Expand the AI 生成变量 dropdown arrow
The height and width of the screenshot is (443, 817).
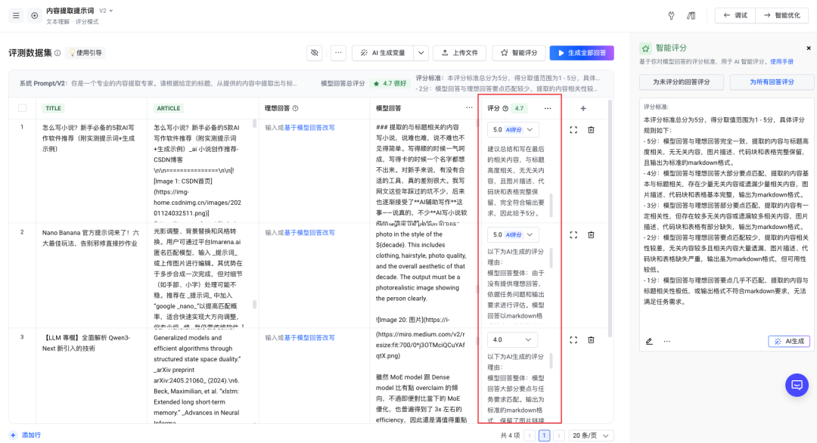click(421, 53)
